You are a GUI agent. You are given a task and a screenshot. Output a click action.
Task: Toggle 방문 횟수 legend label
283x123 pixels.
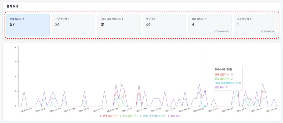click(176, 116)
